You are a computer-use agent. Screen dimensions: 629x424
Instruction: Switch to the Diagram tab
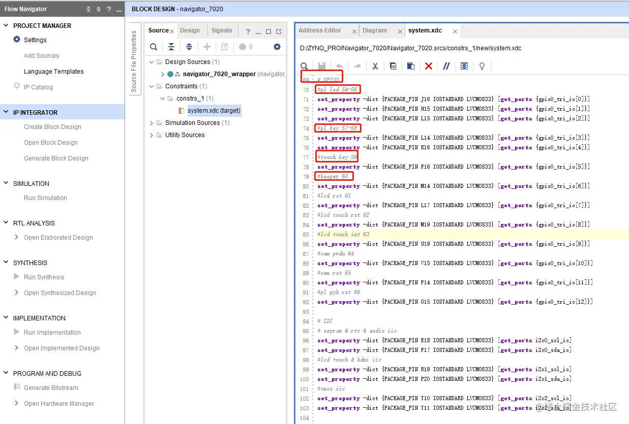374,30
